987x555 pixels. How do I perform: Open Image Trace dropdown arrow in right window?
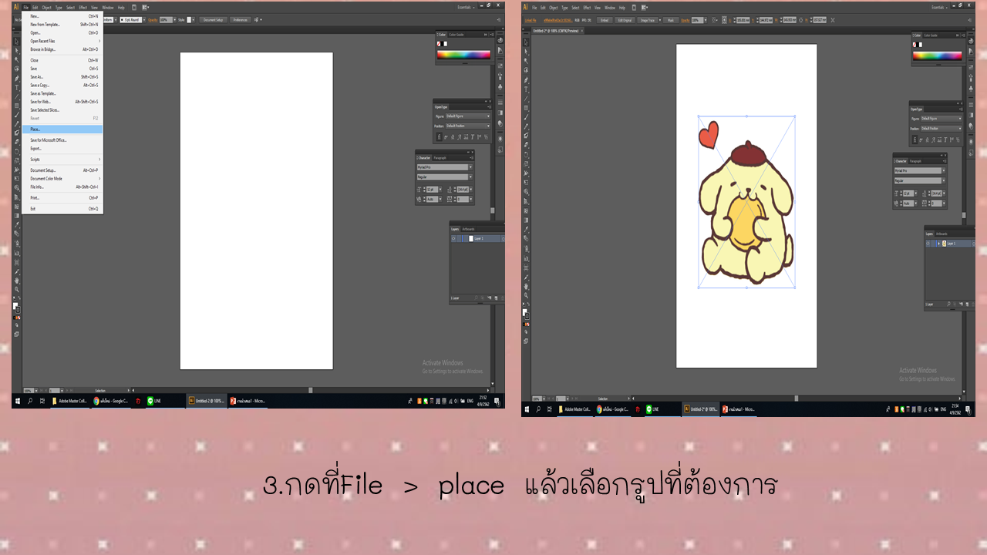pyautogui.click(x=660, y=20)
